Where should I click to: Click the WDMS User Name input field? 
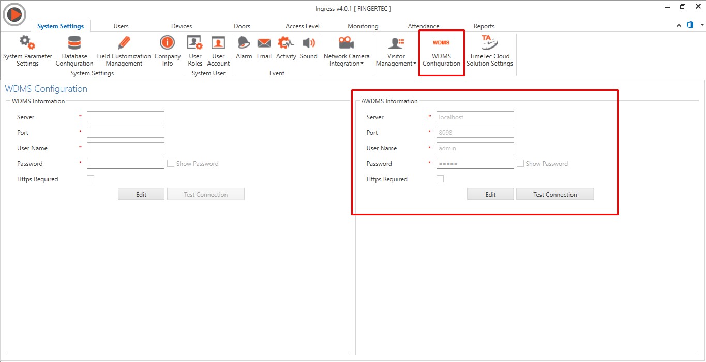pos(126,148)
